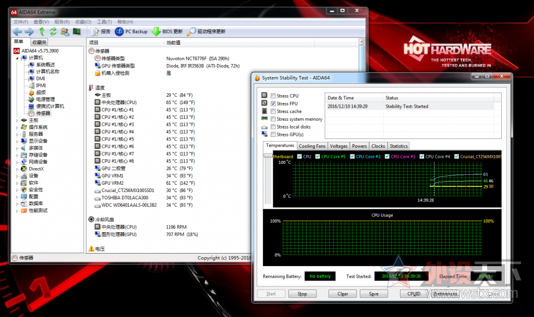The height and width of the screenshot is (317, 534).
Task: Click the TOSHIBA DT01ACA300 drive icon
Action: point(98,198)
